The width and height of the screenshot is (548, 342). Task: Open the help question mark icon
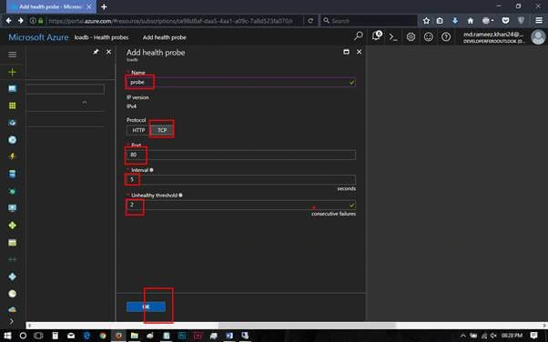pyautogui.click(x=446, y=36)
